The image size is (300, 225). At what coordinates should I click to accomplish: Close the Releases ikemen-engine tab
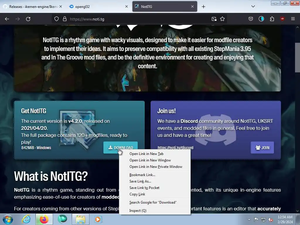click(x=61, y=6)
